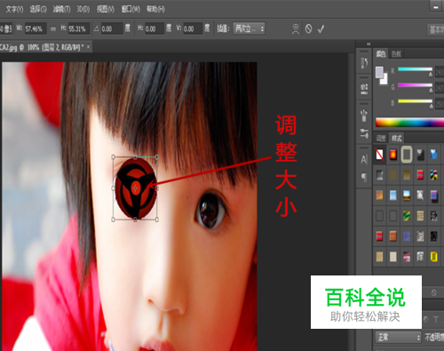Apply the beige outlined frame style swatch

(x=407, y=155)
